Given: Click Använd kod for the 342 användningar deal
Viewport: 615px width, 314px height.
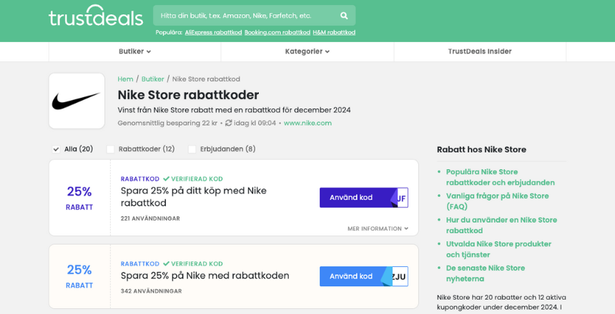Looking at the screenshot, I should pos(363,276).
